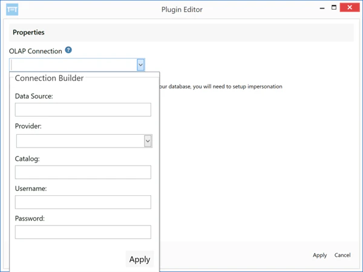Select the Catalog input field
The width and height of the screenshot is (363, 272).
[83, 172]
